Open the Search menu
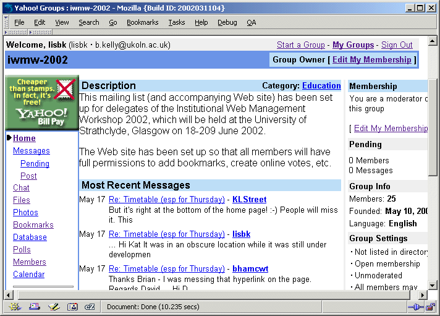 point(88,22)
